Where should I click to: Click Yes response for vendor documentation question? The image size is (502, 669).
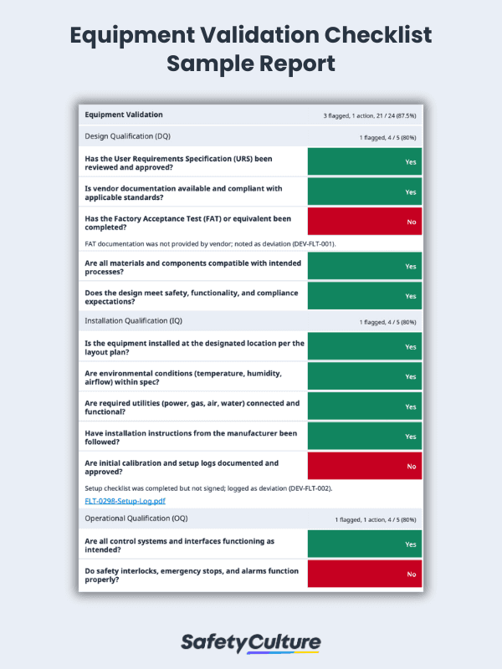(x=365, y=192)
